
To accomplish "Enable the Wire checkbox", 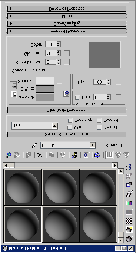I will [x=70, y=127].
